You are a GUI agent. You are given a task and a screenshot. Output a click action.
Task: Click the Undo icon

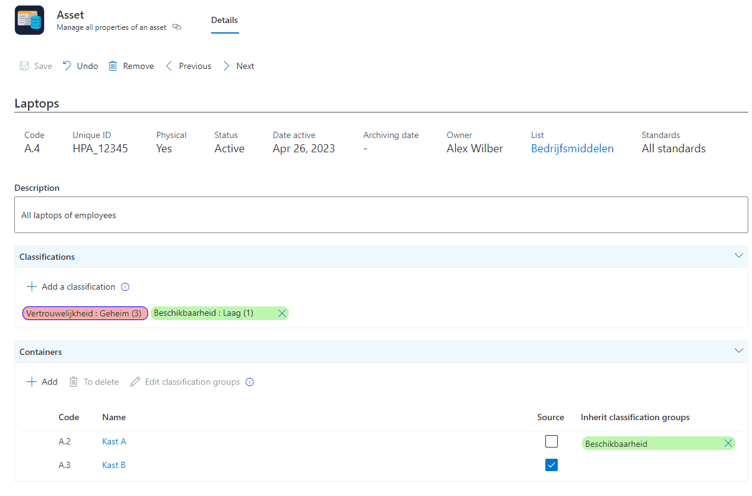[66, 65]
